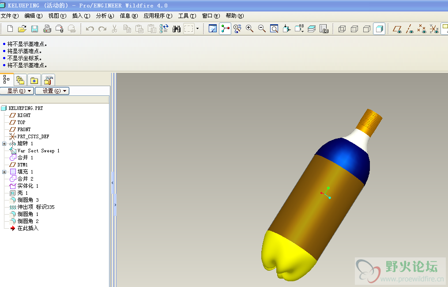Undo the last operation
Viewport: 448px width, 287px height.
coord(90,29)
